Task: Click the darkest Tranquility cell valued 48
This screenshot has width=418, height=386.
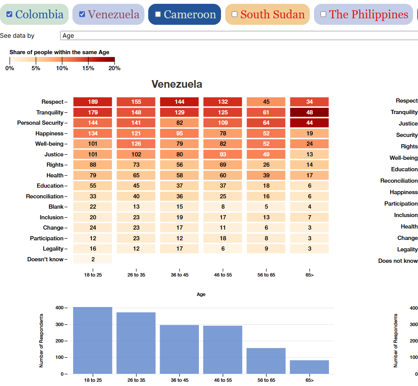Action: (309, 113)
